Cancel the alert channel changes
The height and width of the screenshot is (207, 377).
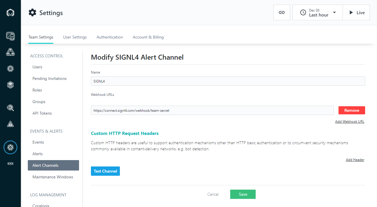click(213, 194)
